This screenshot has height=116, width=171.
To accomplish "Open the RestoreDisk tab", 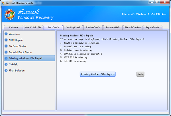I will [113, 27].
